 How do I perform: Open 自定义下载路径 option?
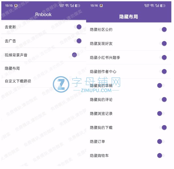(44, 81)
